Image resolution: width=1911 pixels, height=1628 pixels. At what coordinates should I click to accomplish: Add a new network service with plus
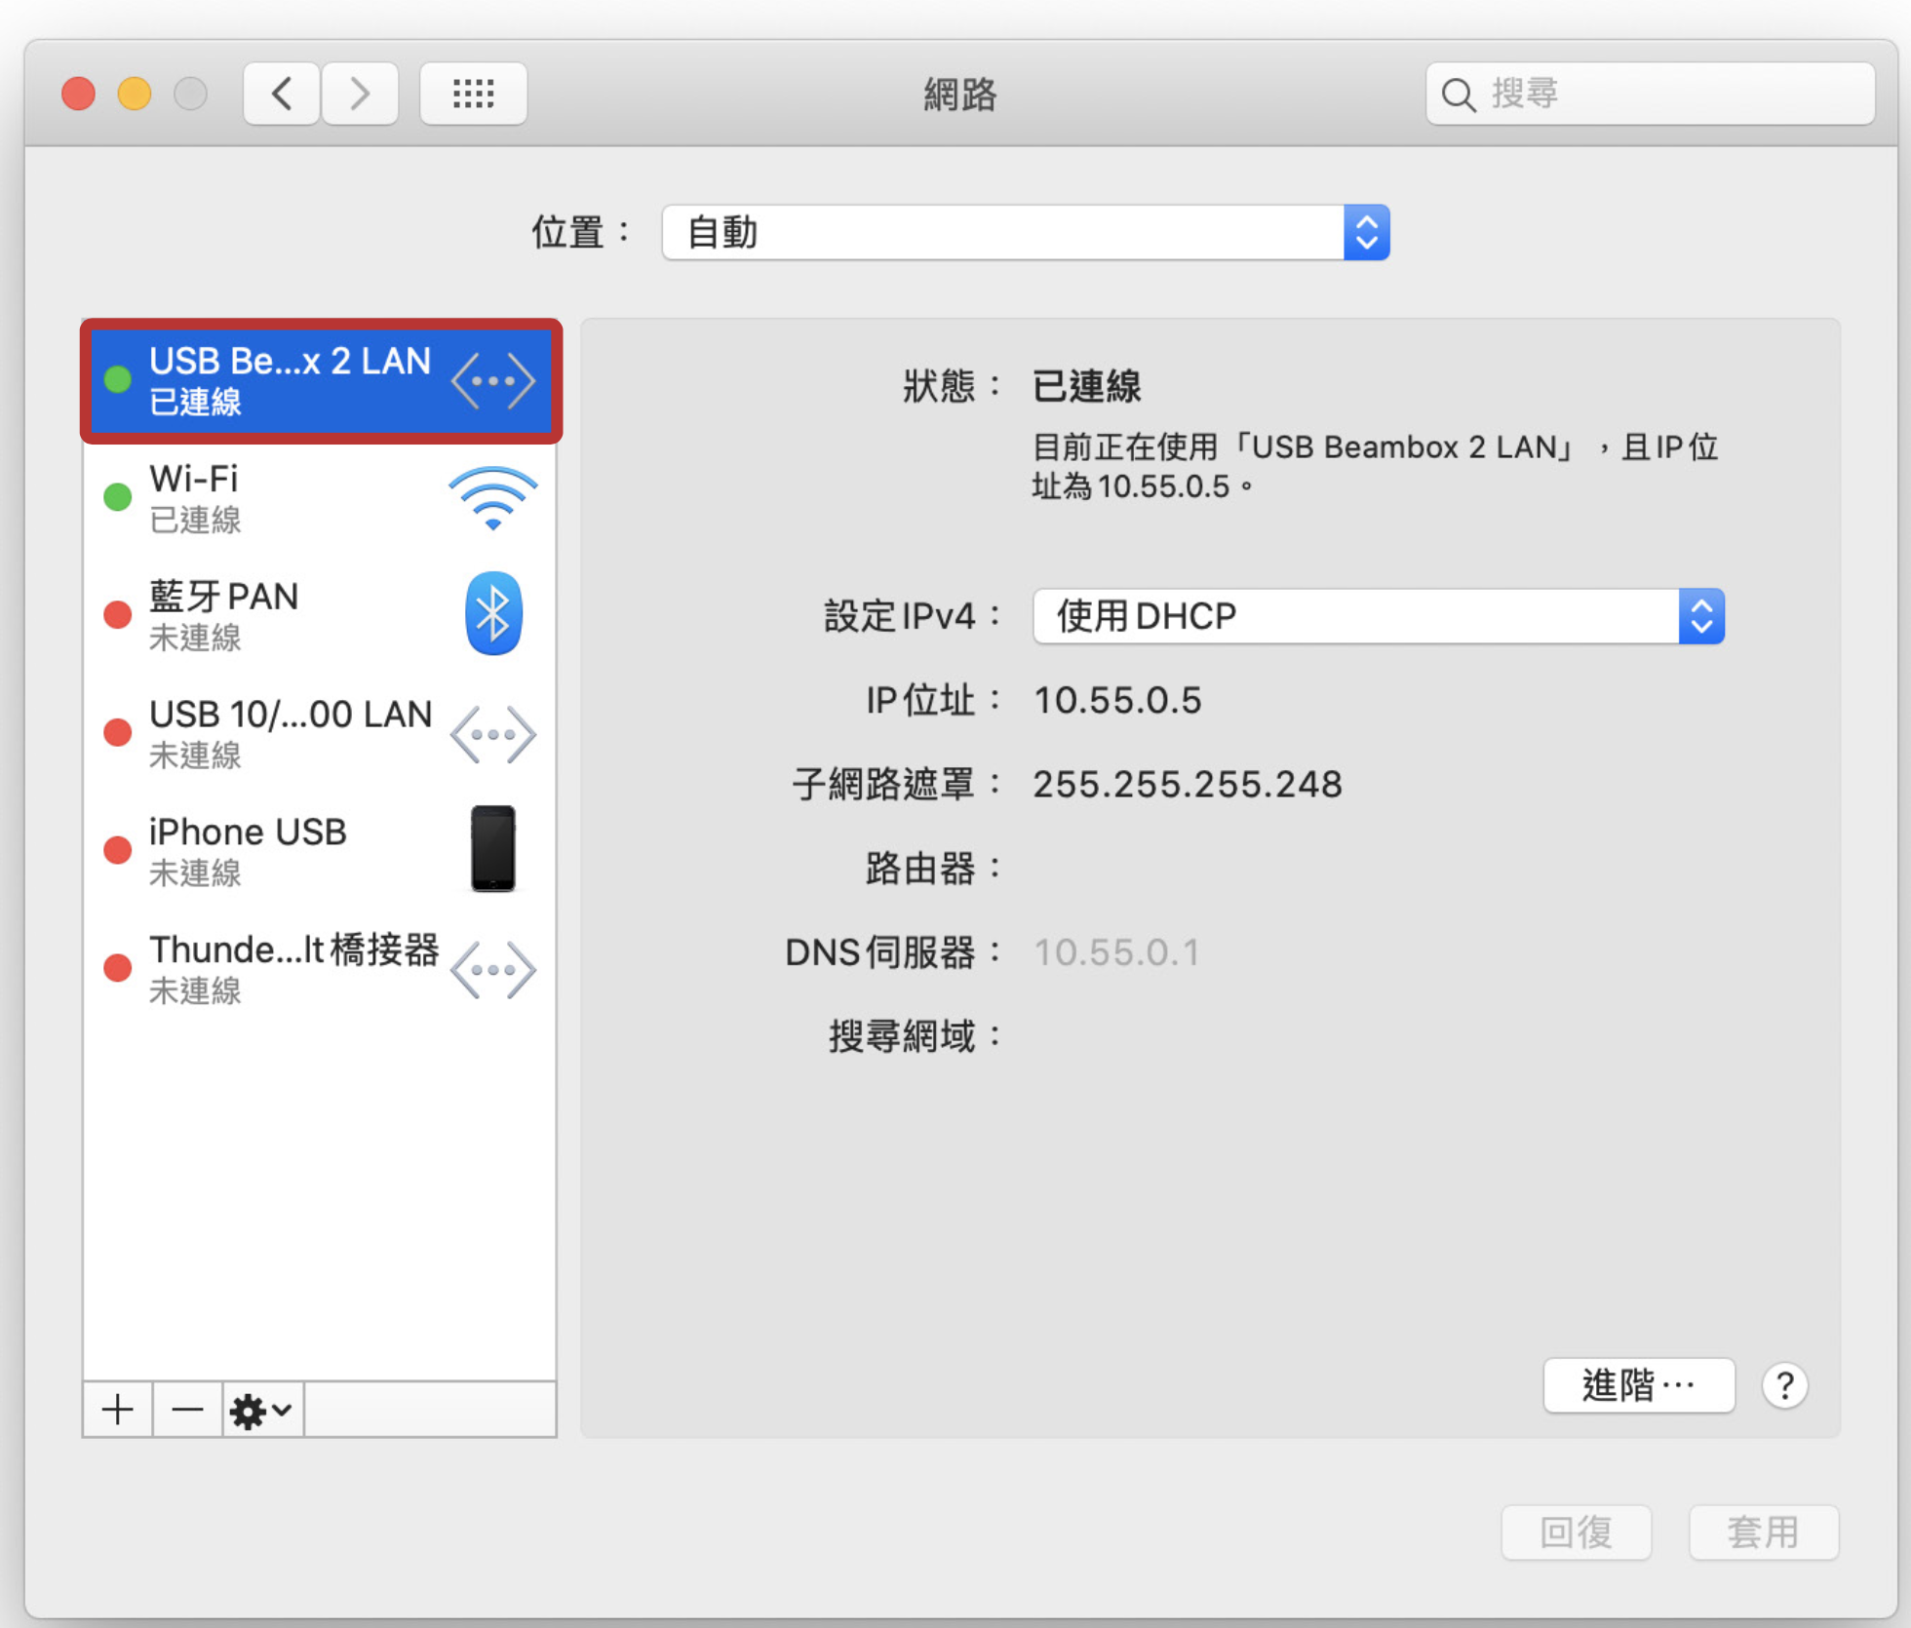118,1410
